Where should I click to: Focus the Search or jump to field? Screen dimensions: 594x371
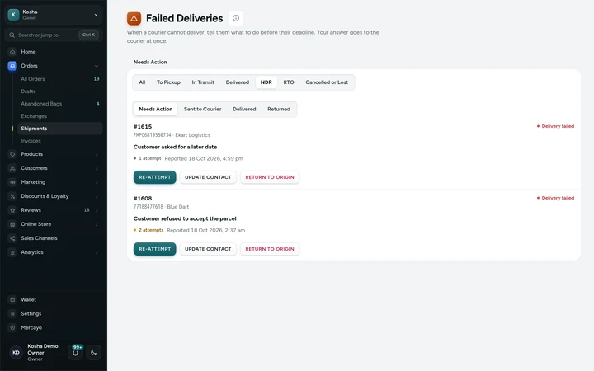coord(54,35)
